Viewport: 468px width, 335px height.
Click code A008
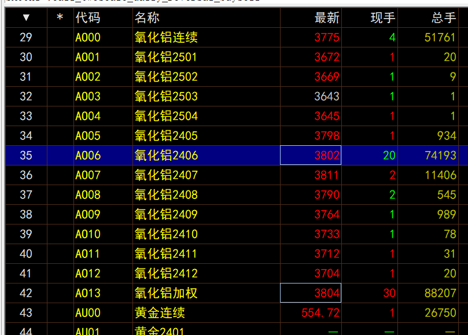pyautogui.click(x=88, y=194)
